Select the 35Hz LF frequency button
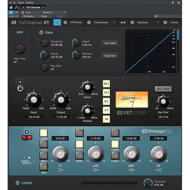The width and height of the screenshot is (190, 190). tap(44, 167)
